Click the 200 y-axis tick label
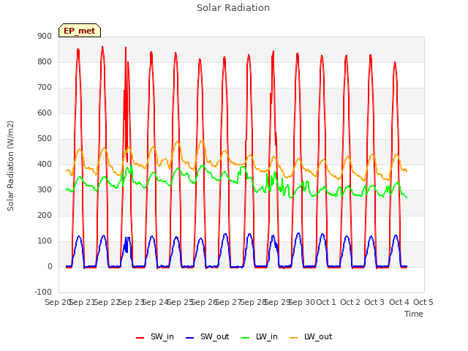This screenshot has width=468, height=351. tap(45, 215)
